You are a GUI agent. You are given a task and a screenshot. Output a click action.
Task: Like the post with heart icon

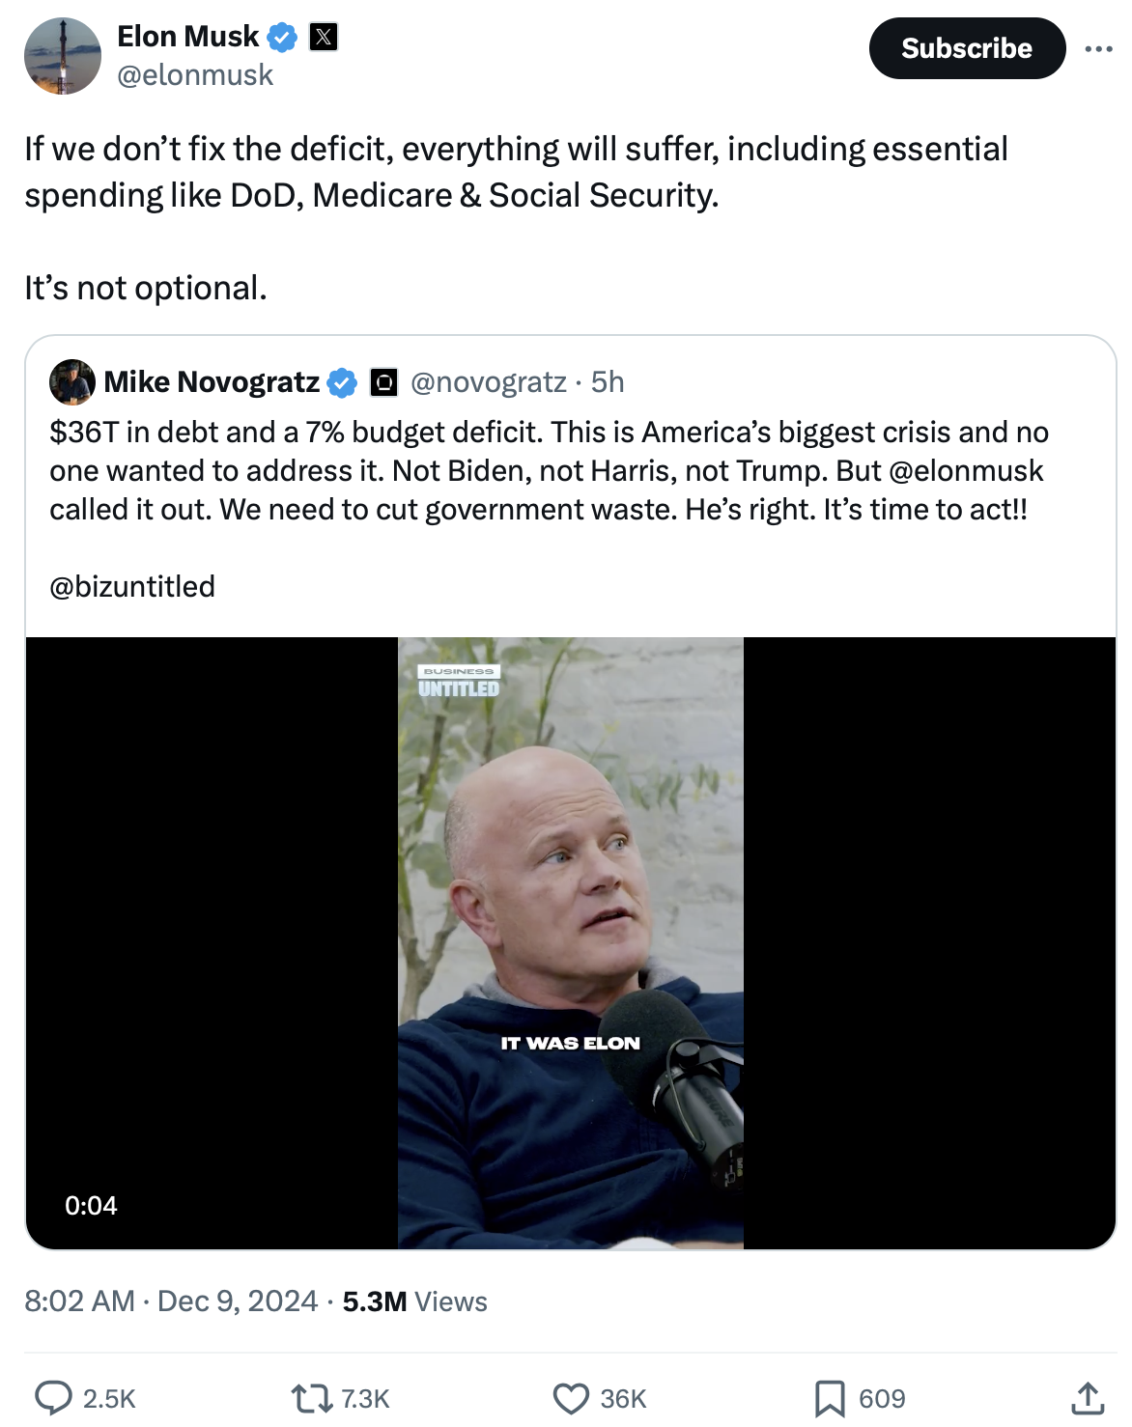click(x=571, y=1397)
